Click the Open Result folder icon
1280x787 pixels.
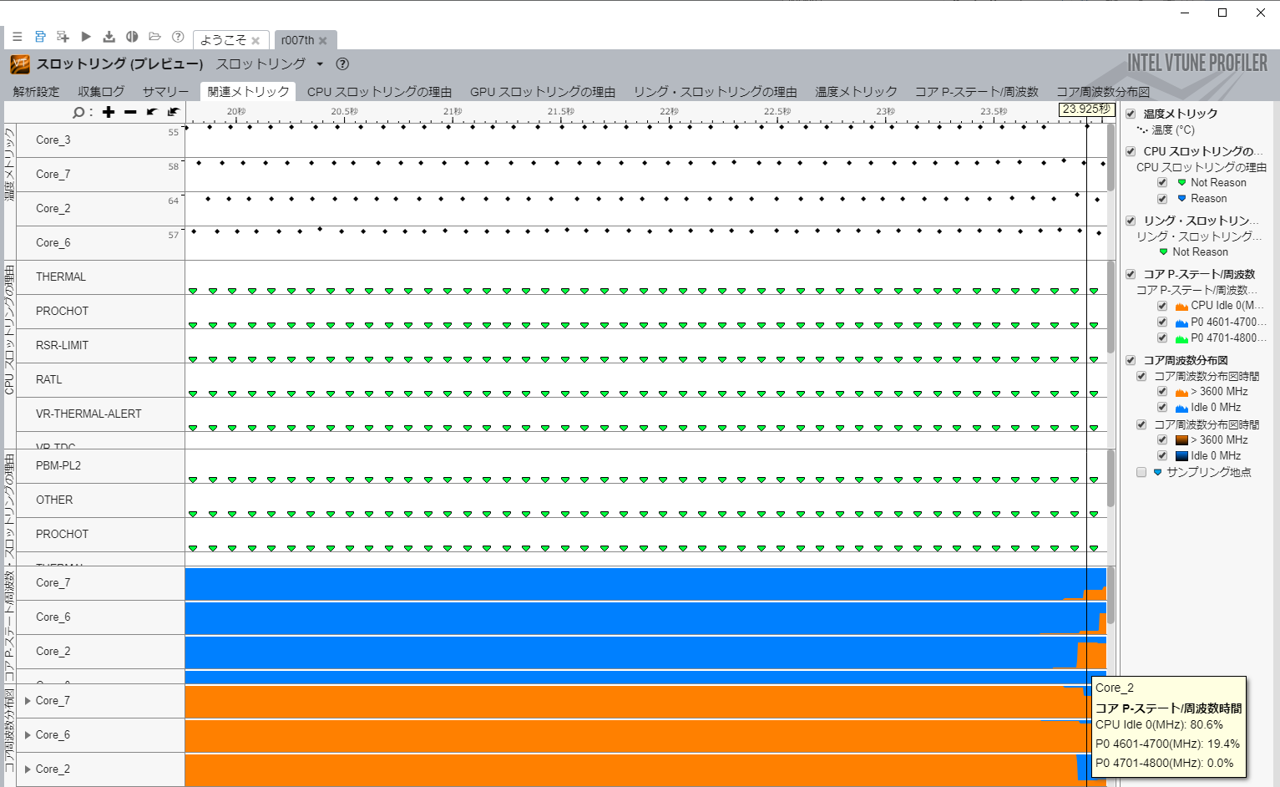pyautogui.click(x=154, y=37)
